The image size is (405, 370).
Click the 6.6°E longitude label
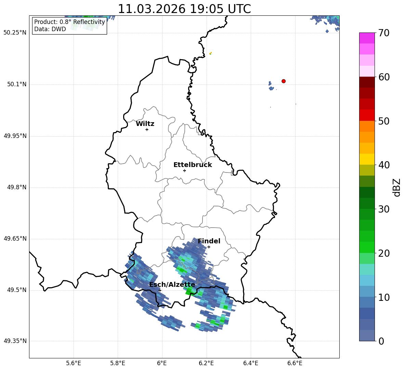295,363
